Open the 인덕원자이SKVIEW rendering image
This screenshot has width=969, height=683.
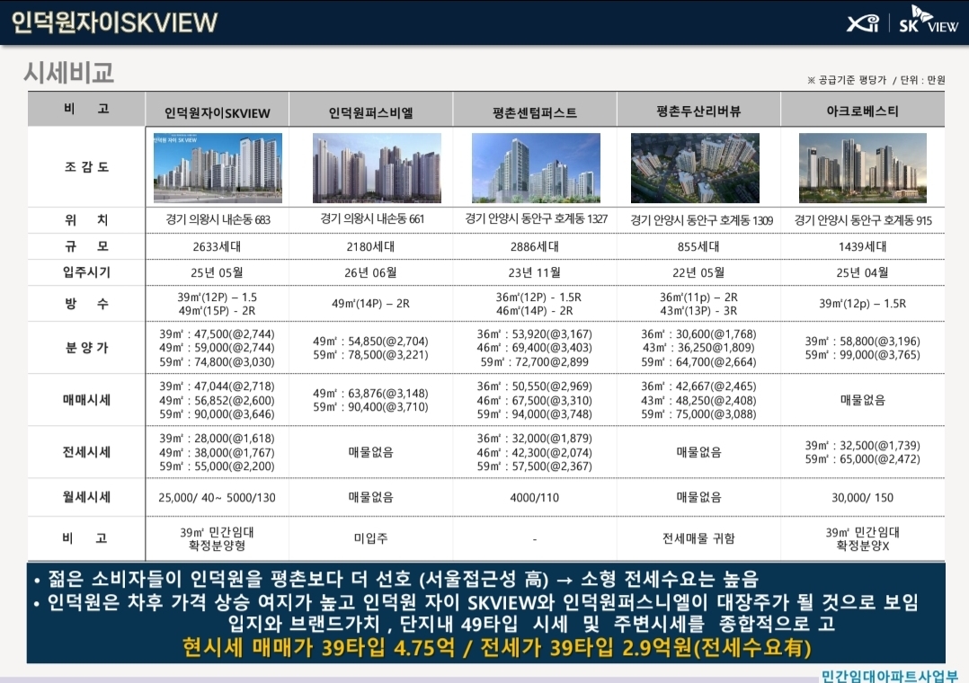[218, 167]
